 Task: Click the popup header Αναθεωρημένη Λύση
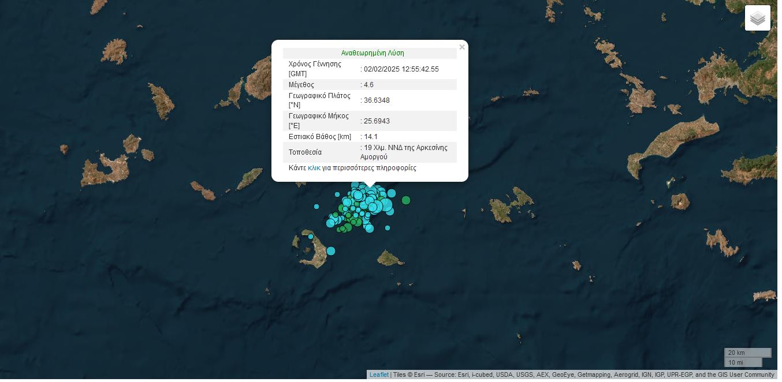coord(373,53)
